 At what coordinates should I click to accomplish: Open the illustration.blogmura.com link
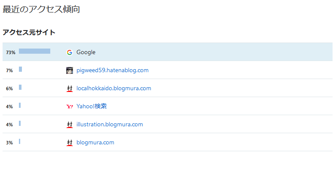coord(110,124)
